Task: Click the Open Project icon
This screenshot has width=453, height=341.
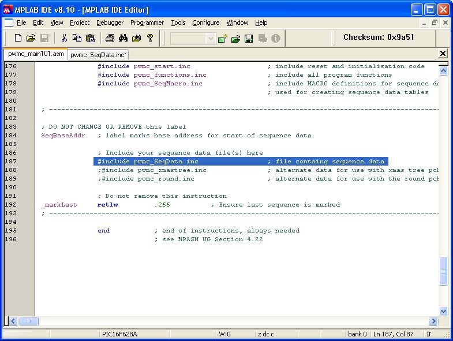Action: [x=235, y=38]
